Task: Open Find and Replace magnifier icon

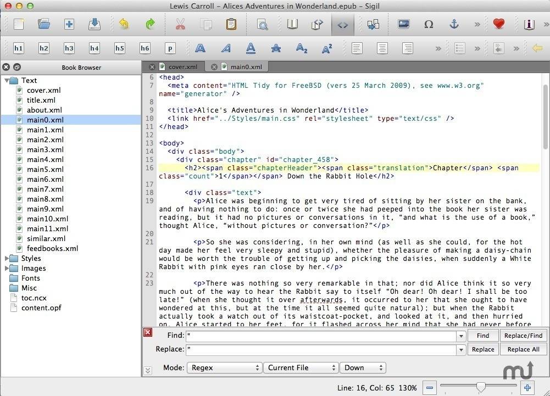Action: point(263,24)
